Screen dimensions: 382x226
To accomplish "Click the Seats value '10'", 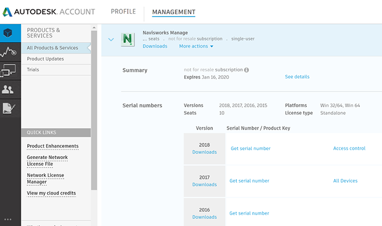I will (222, 113).
